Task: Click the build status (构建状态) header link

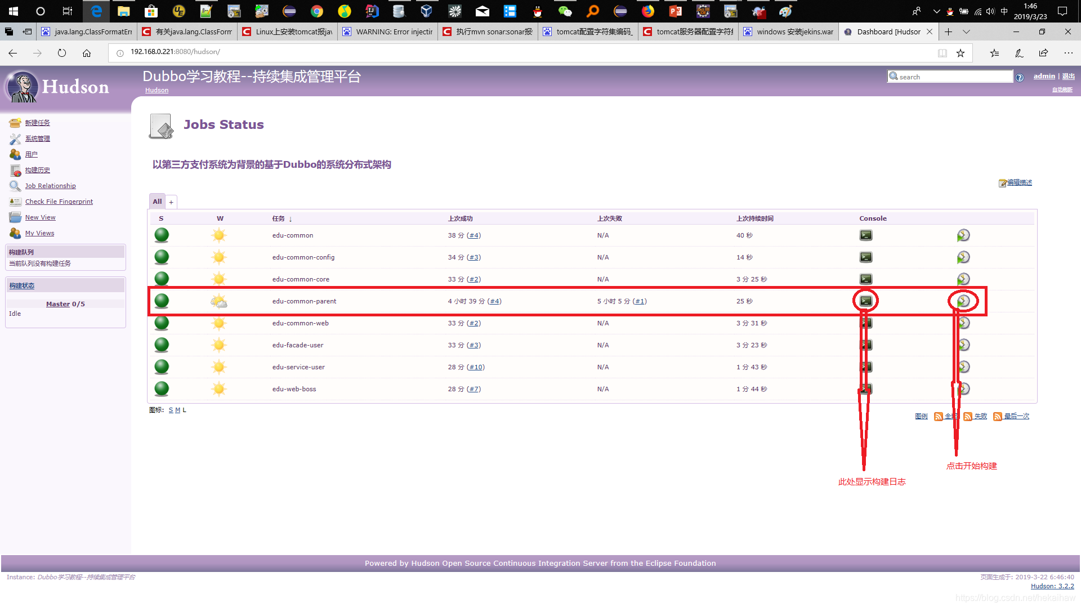Action: coord(21,286)
